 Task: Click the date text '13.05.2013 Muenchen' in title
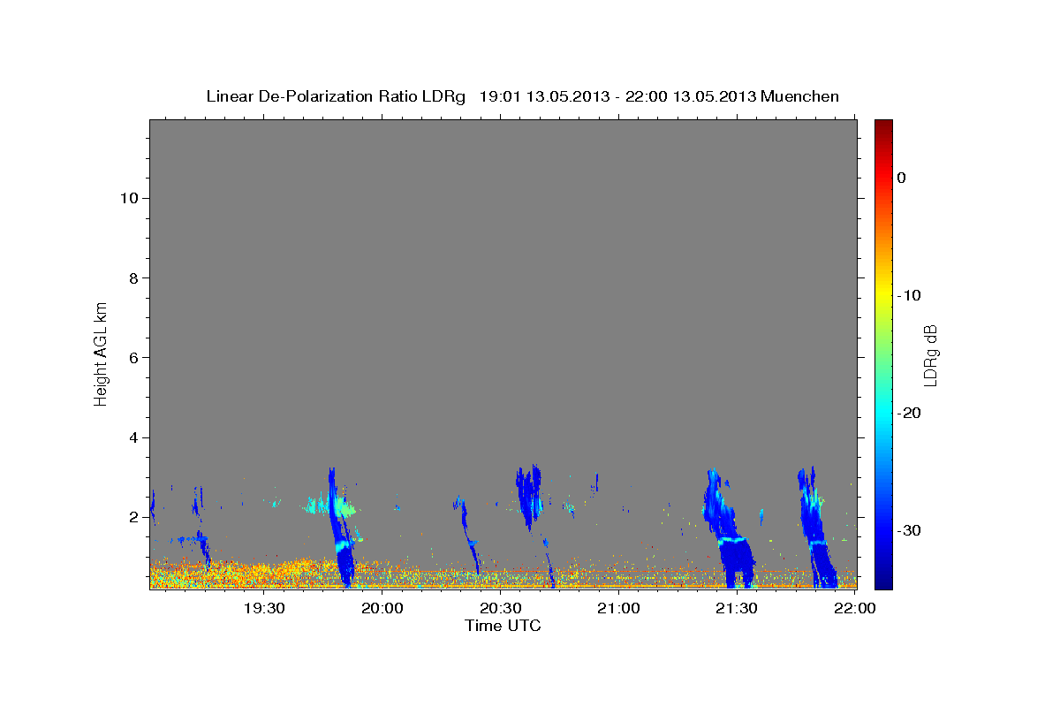(x=755, y=96)
